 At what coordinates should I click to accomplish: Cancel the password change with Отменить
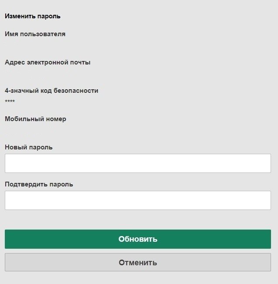(138, 263)
